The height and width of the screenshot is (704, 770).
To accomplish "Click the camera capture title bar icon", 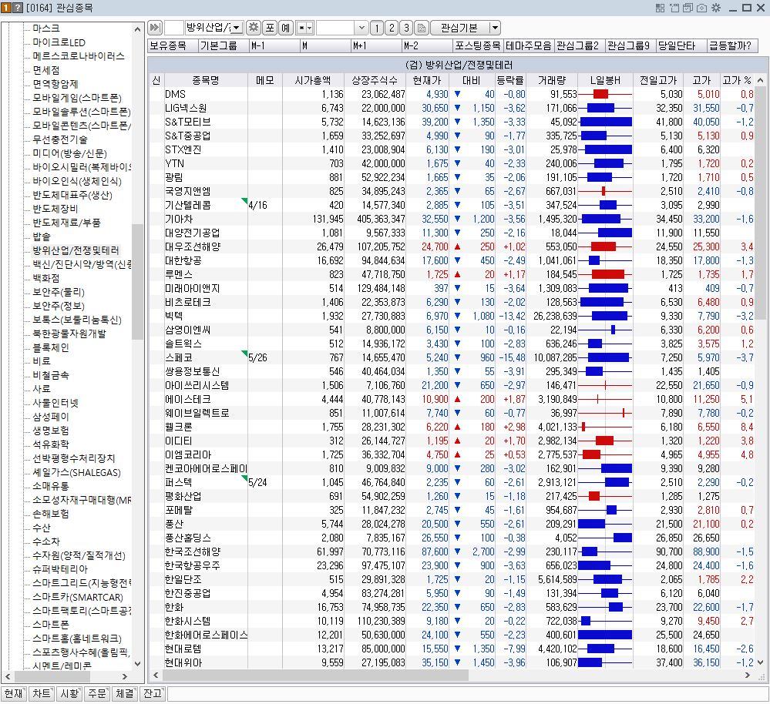I will click(x=701, y=8).
